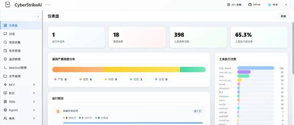The height and width of the screenshot is (125, 294).
Task: Click the 刷新 refresh button
Action: pos(283,16)
